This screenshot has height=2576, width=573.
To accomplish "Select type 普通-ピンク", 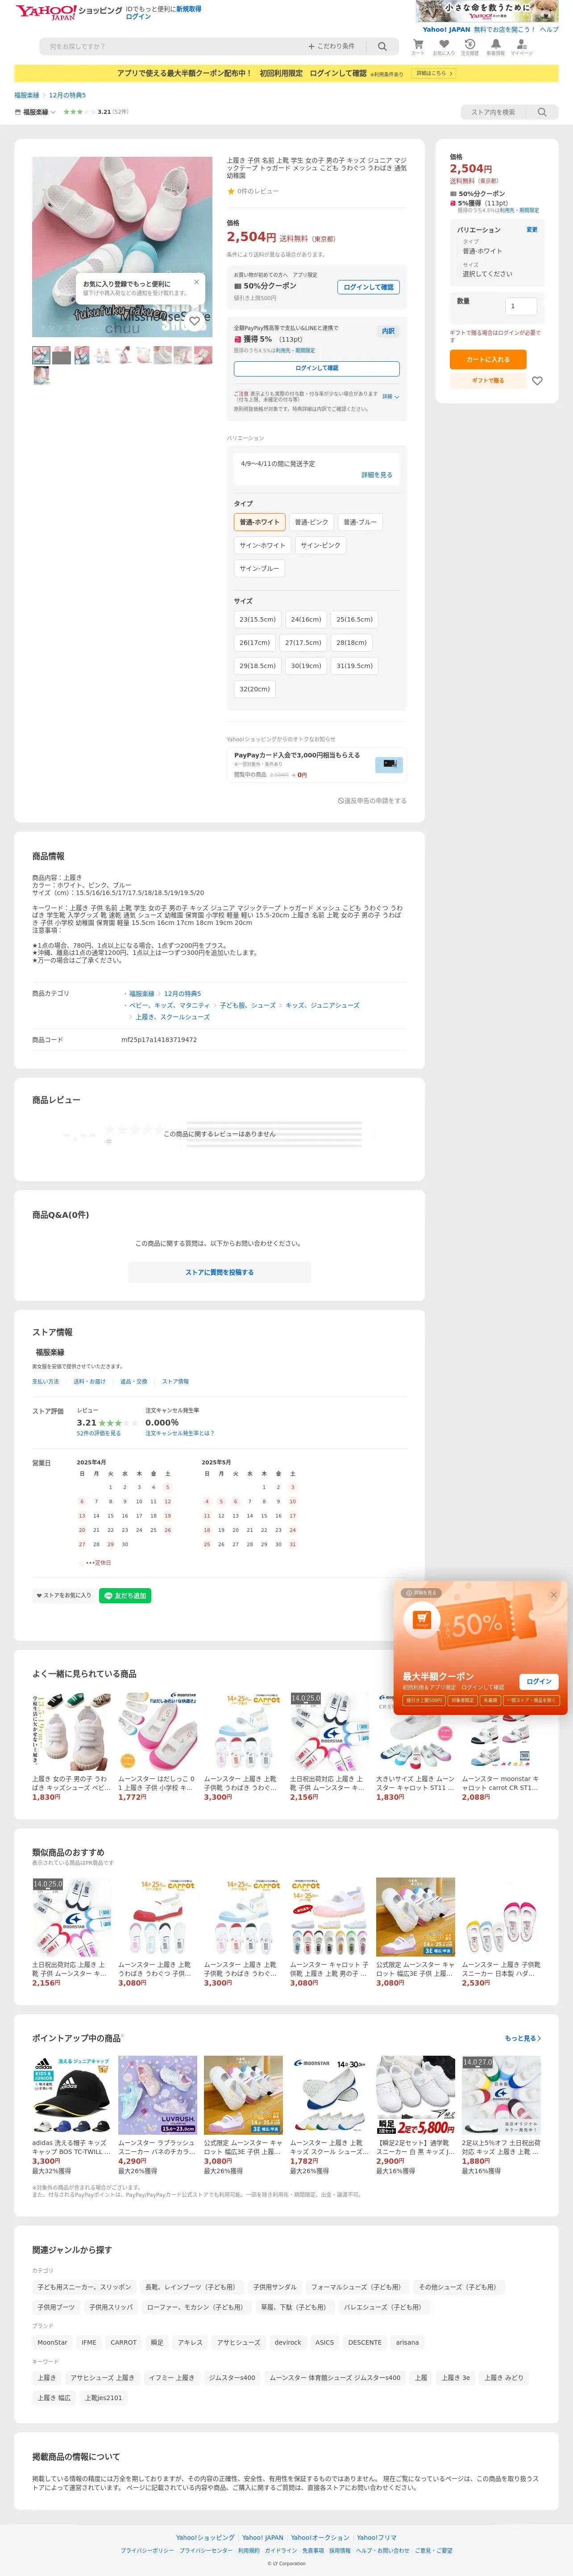I will [x=311, y=522].
